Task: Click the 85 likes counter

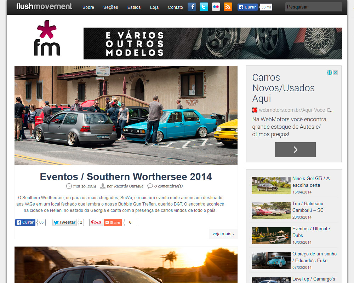Action: coord(41,222)
